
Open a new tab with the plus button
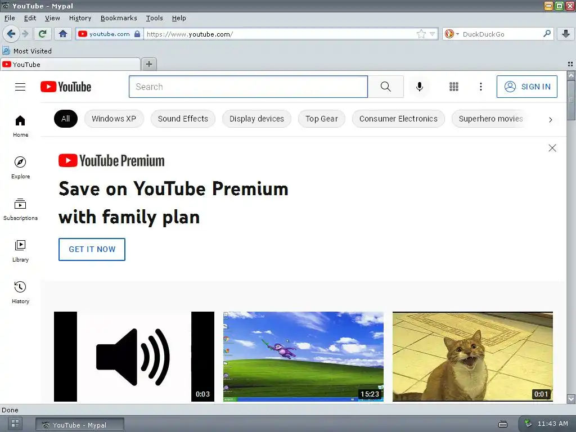(148, 64)
